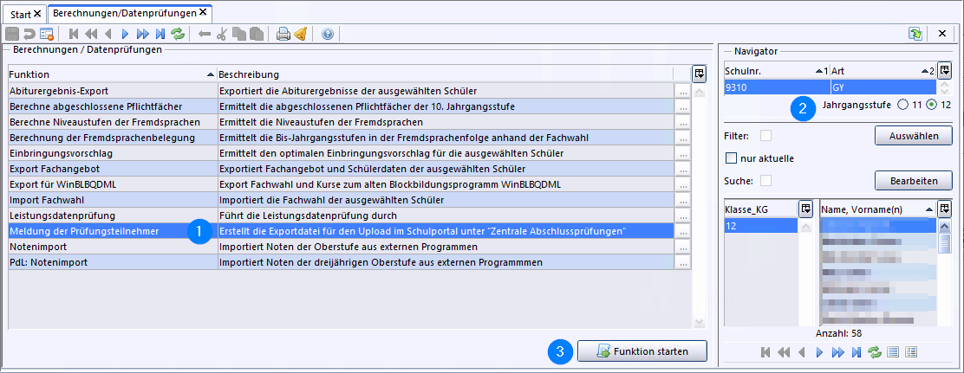
Task: Jump to last record in main toolbar
Action: point(160,34)
